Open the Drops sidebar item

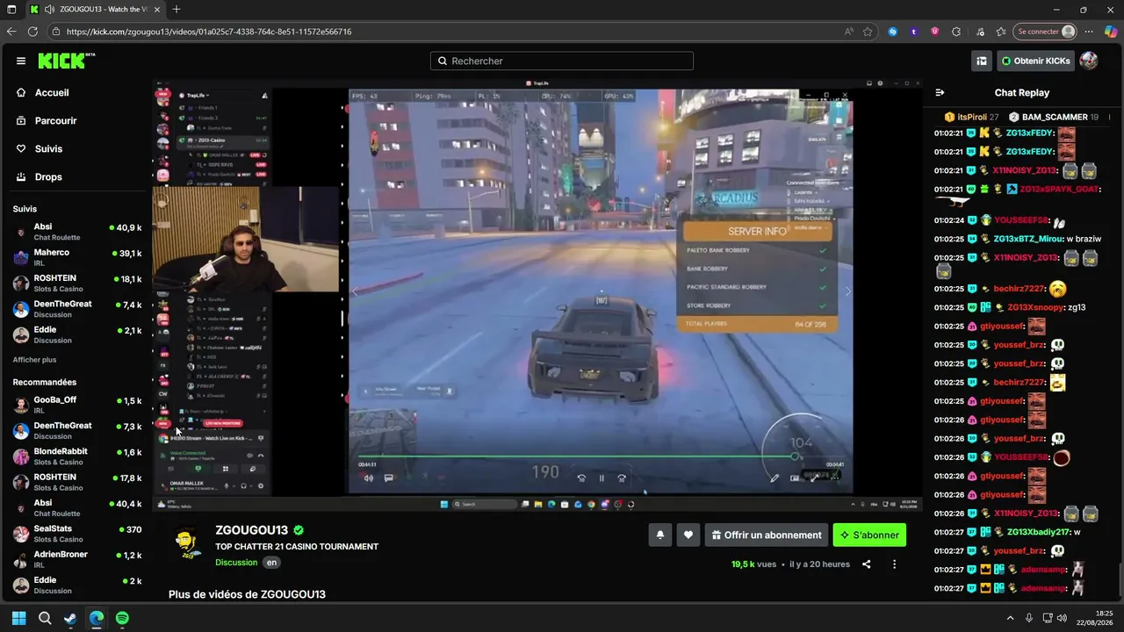click(48, 176)
